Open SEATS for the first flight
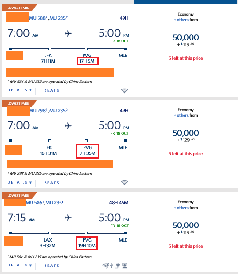Screen dimensions: 238x274 52,90
